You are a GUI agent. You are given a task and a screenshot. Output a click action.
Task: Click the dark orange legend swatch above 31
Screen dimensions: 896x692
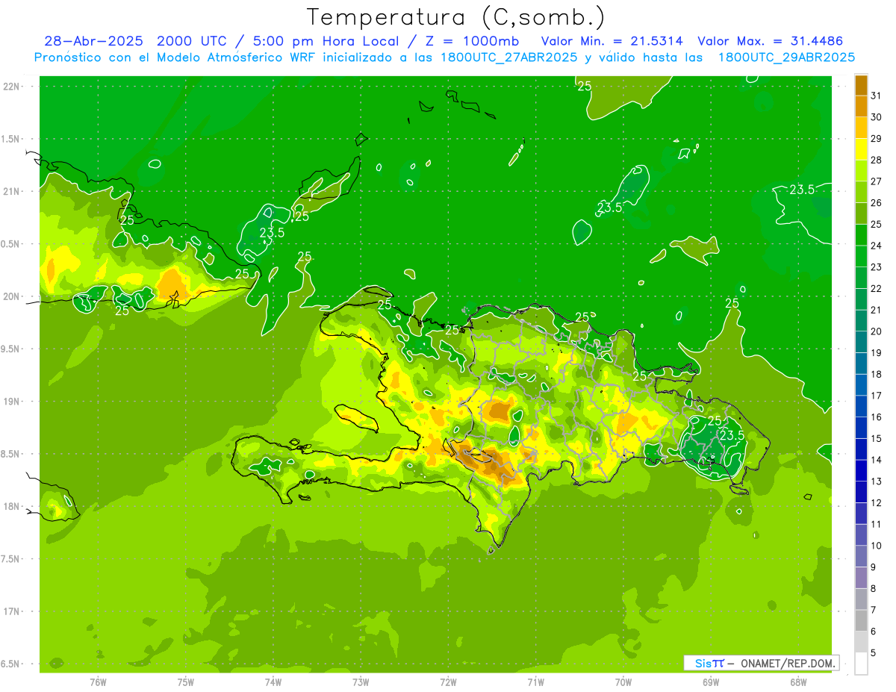[x=861, y=85]
